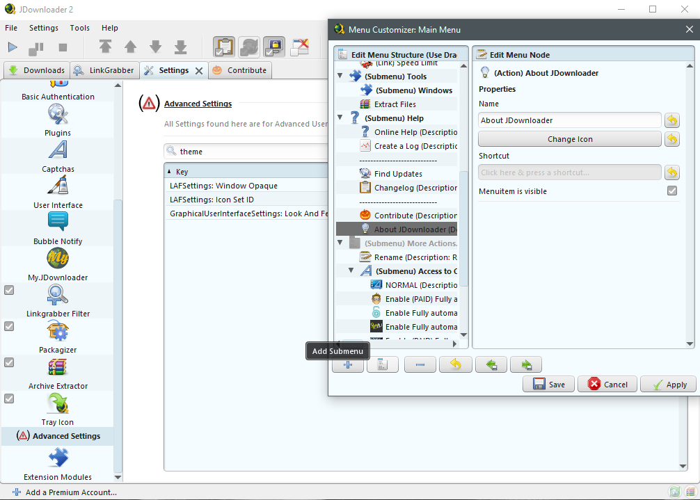Select Basic Authentication in the sidebar
The height and width of the screenshot is (500, 700).
pyautogui.click(x=58, y=91)
